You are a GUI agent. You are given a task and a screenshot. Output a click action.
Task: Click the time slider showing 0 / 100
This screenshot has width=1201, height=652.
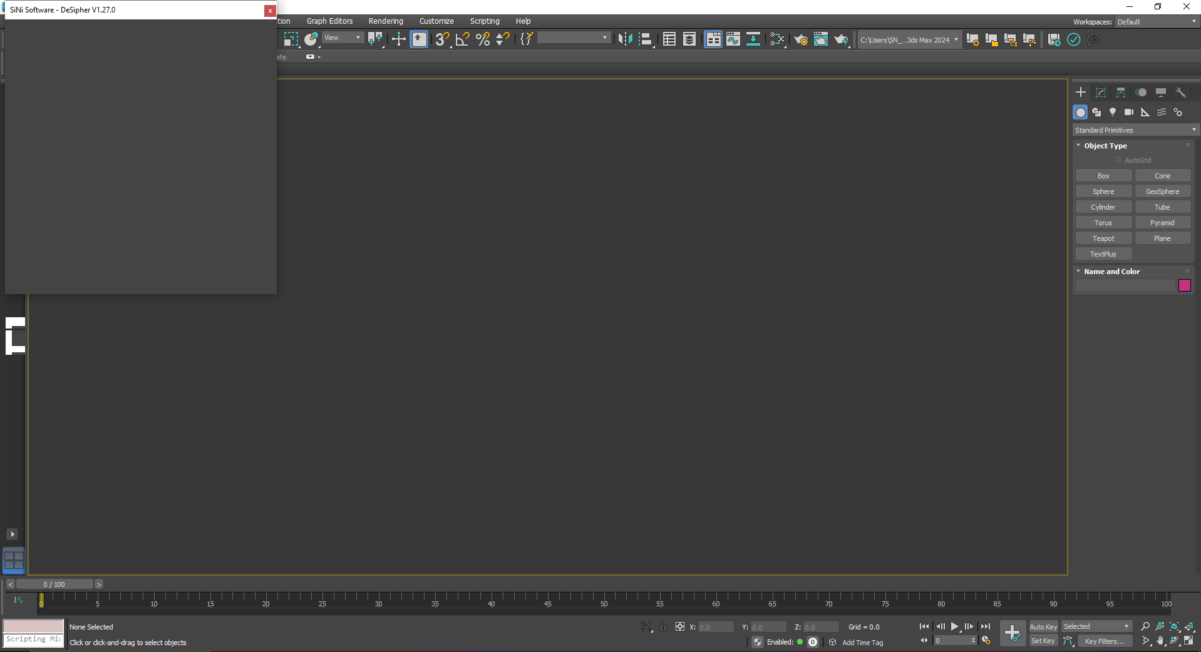pyautogui.click(x=54, y=584)
